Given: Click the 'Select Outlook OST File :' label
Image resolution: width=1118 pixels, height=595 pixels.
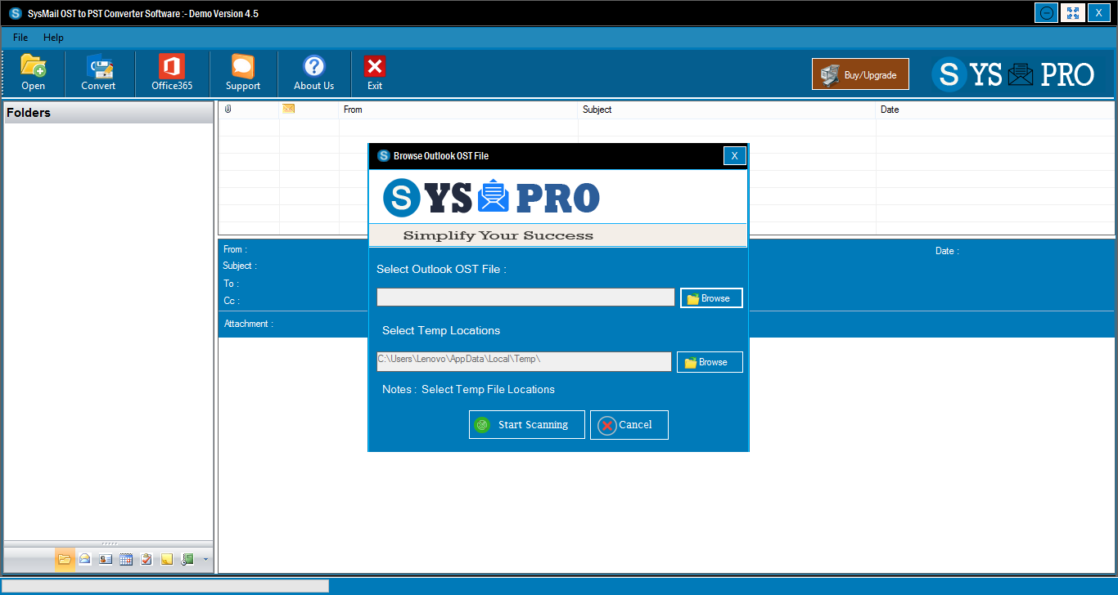Looking at the screenshot, I should point(441,269).
